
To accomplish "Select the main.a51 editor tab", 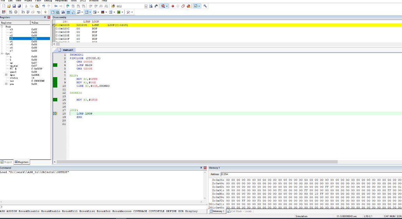I will (x=66, y=50).
